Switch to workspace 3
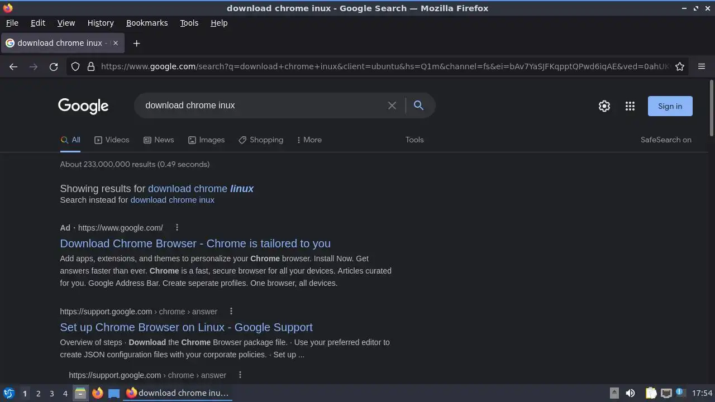The image size is (715, 402). [51, 393]
